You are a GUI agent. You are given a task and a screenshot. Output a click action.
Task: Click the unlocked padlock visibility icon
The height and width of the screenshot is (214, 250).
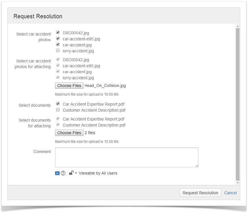pyautogui.click(x=71, y=173)
